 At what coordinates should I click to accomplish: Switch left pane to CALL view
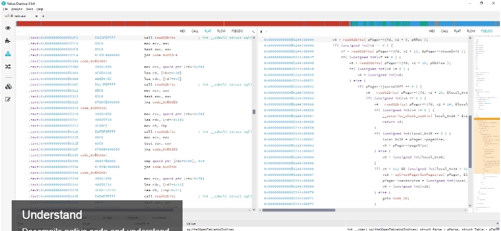(195, 31)
